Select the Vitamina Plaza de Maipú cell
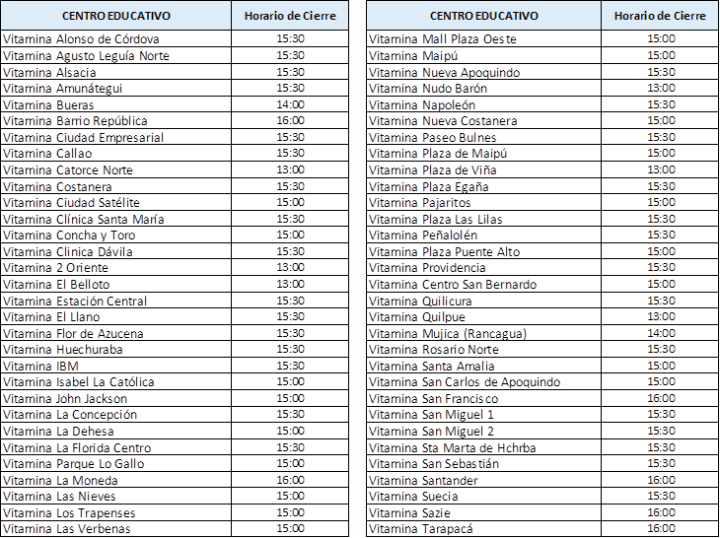The width and height of the screenshot is (720, 538). tap(484, 153)
